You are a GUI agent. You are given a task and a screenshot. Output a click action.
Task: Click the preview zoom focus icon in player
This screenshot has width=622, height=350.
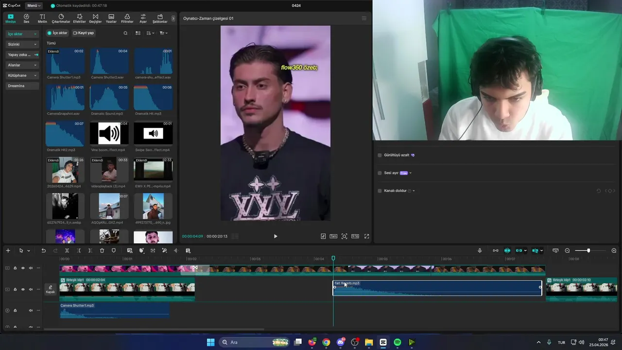point(345,236)
